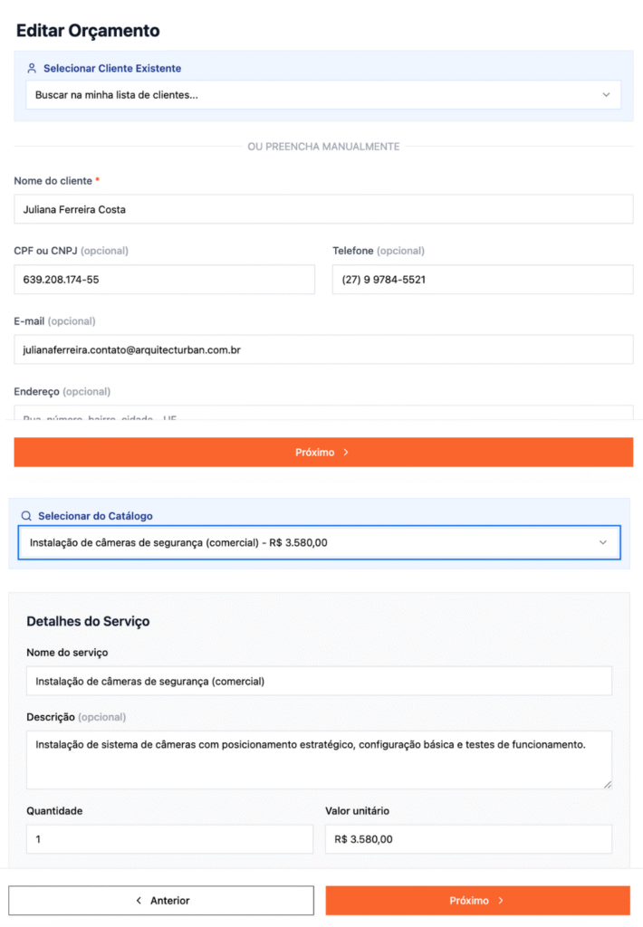Screen dimensions: 643x927
Task: Click the Endereço input field
Action: tap(323, 414)
